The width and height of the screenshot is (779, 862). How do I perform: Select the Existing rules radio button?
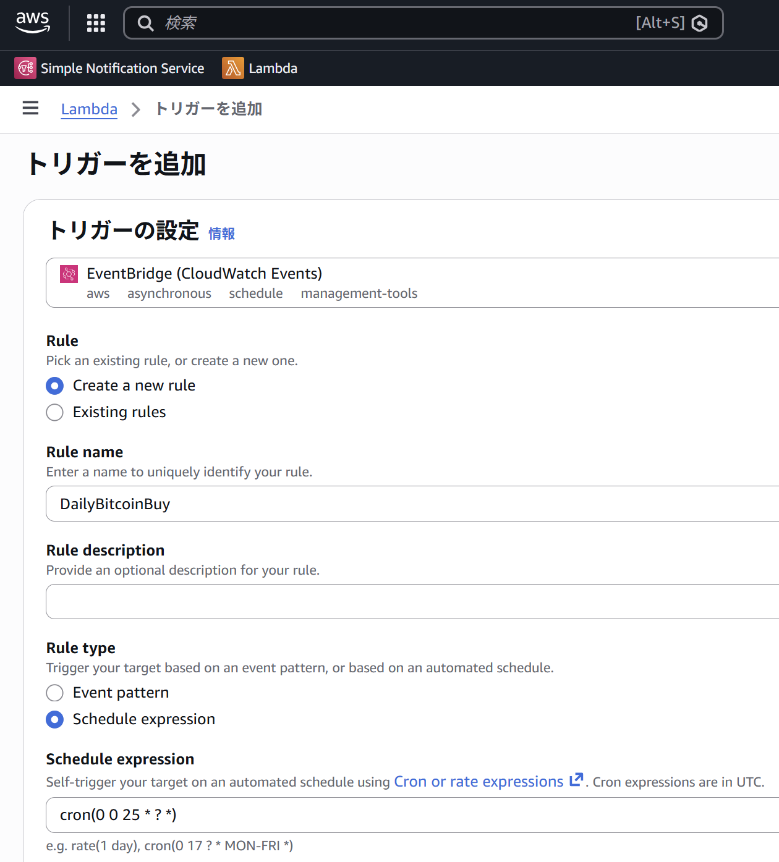click(x=55, y=412)
